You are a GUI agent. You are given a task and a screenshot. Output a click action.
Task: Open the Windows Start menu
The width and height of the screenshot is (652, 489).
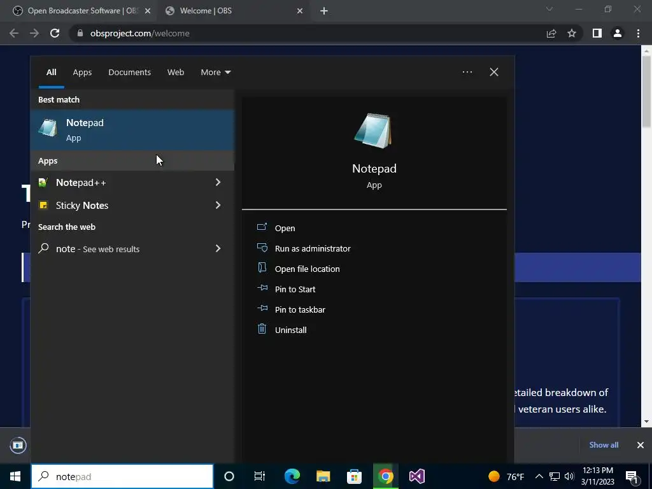(15, 476)
